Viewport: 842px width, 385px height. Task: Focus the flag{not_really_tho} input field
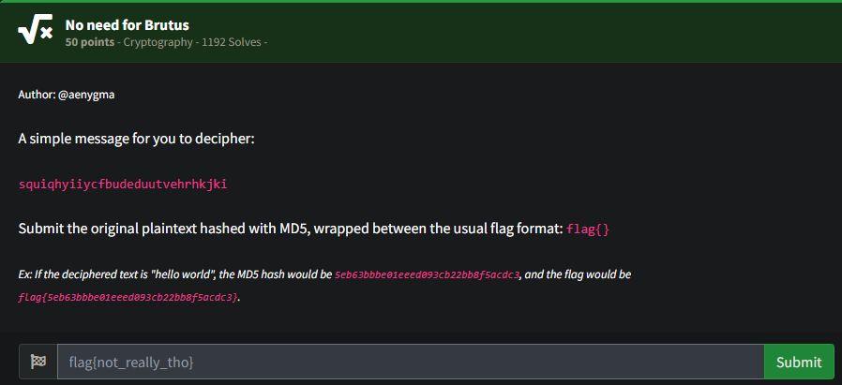[411, 362]
